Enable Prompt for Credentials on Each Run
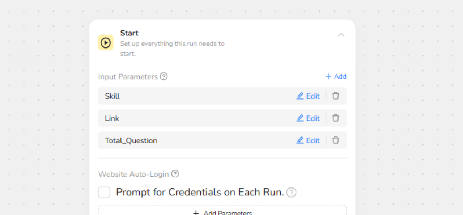463x215 pixels. (104, 192)
